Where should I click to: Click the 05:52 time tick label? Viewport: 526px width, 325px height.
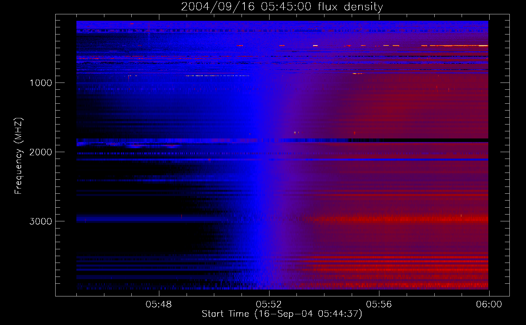[269, 305]
